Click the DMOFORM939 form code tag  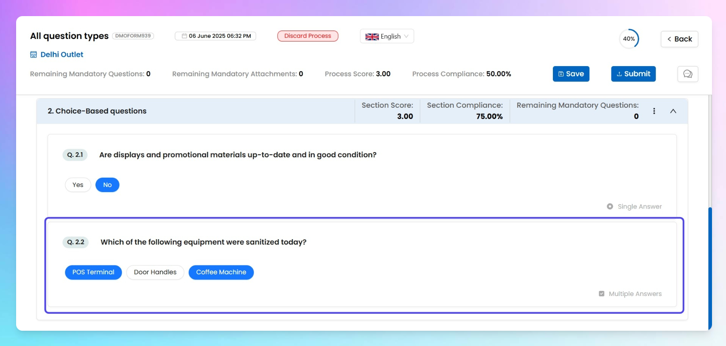pyautogui.click(x=133, y=36)
